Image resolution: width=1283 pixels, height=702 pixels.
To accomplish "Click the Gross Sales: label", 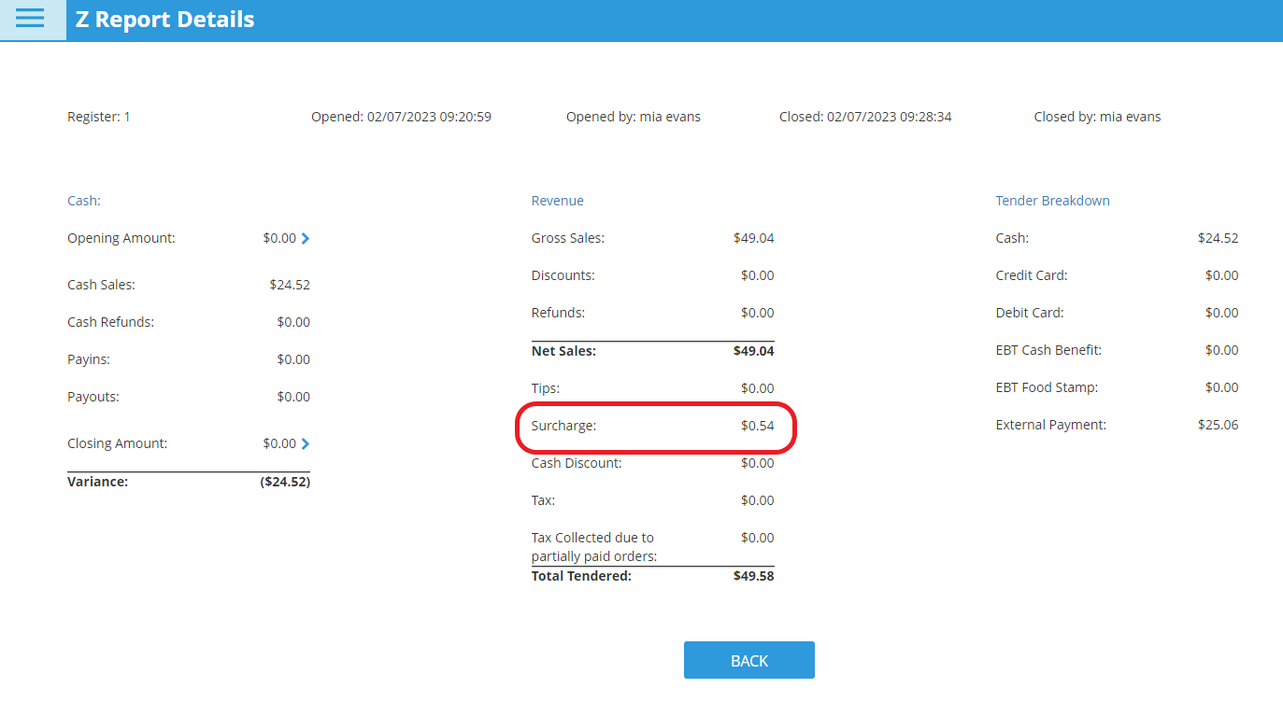I will pyautogui.click(x=568, y=238).
